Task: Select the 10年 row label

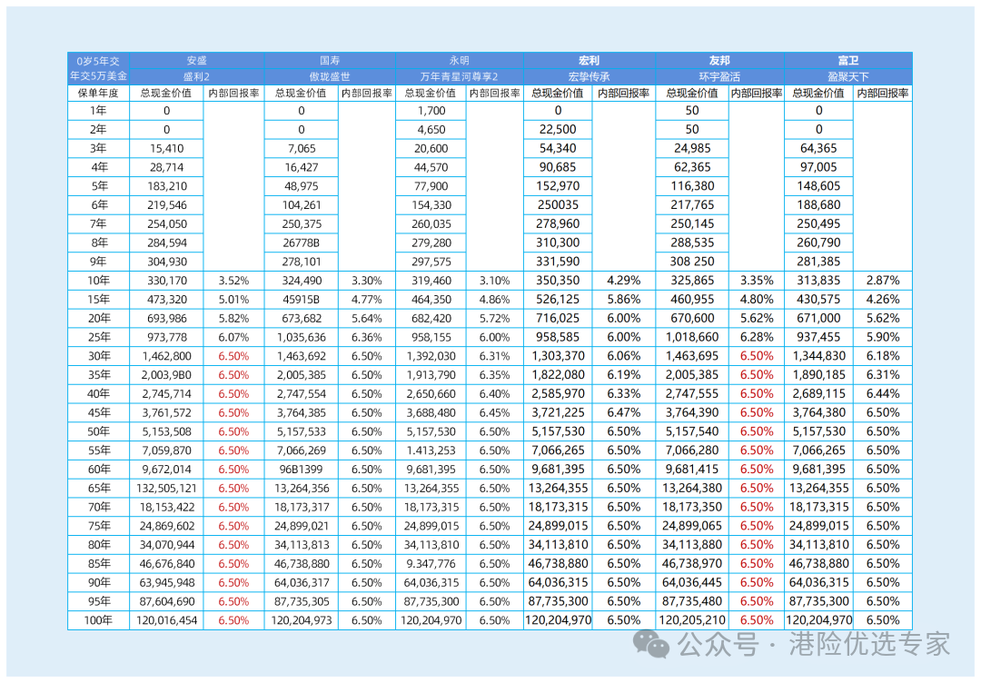Action: [98, 281]
